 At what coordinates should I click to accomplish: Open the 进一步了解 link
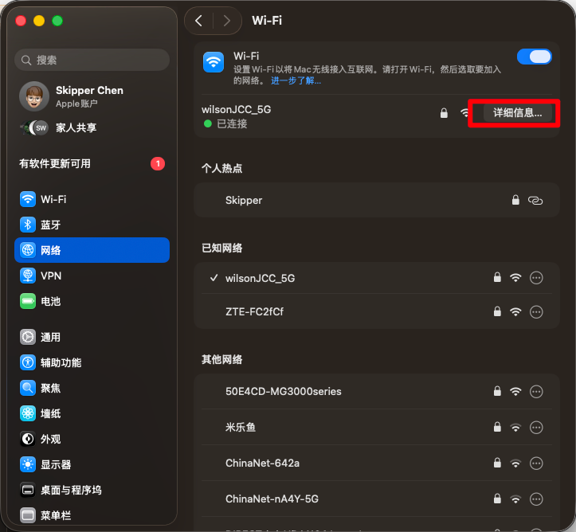(x=296, y=81)
